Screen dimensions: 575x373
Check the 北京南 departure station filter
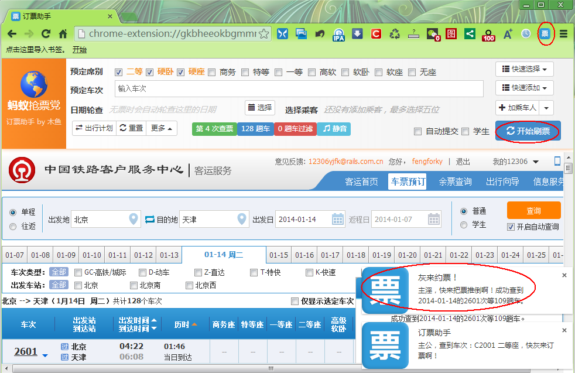(134, 285)
